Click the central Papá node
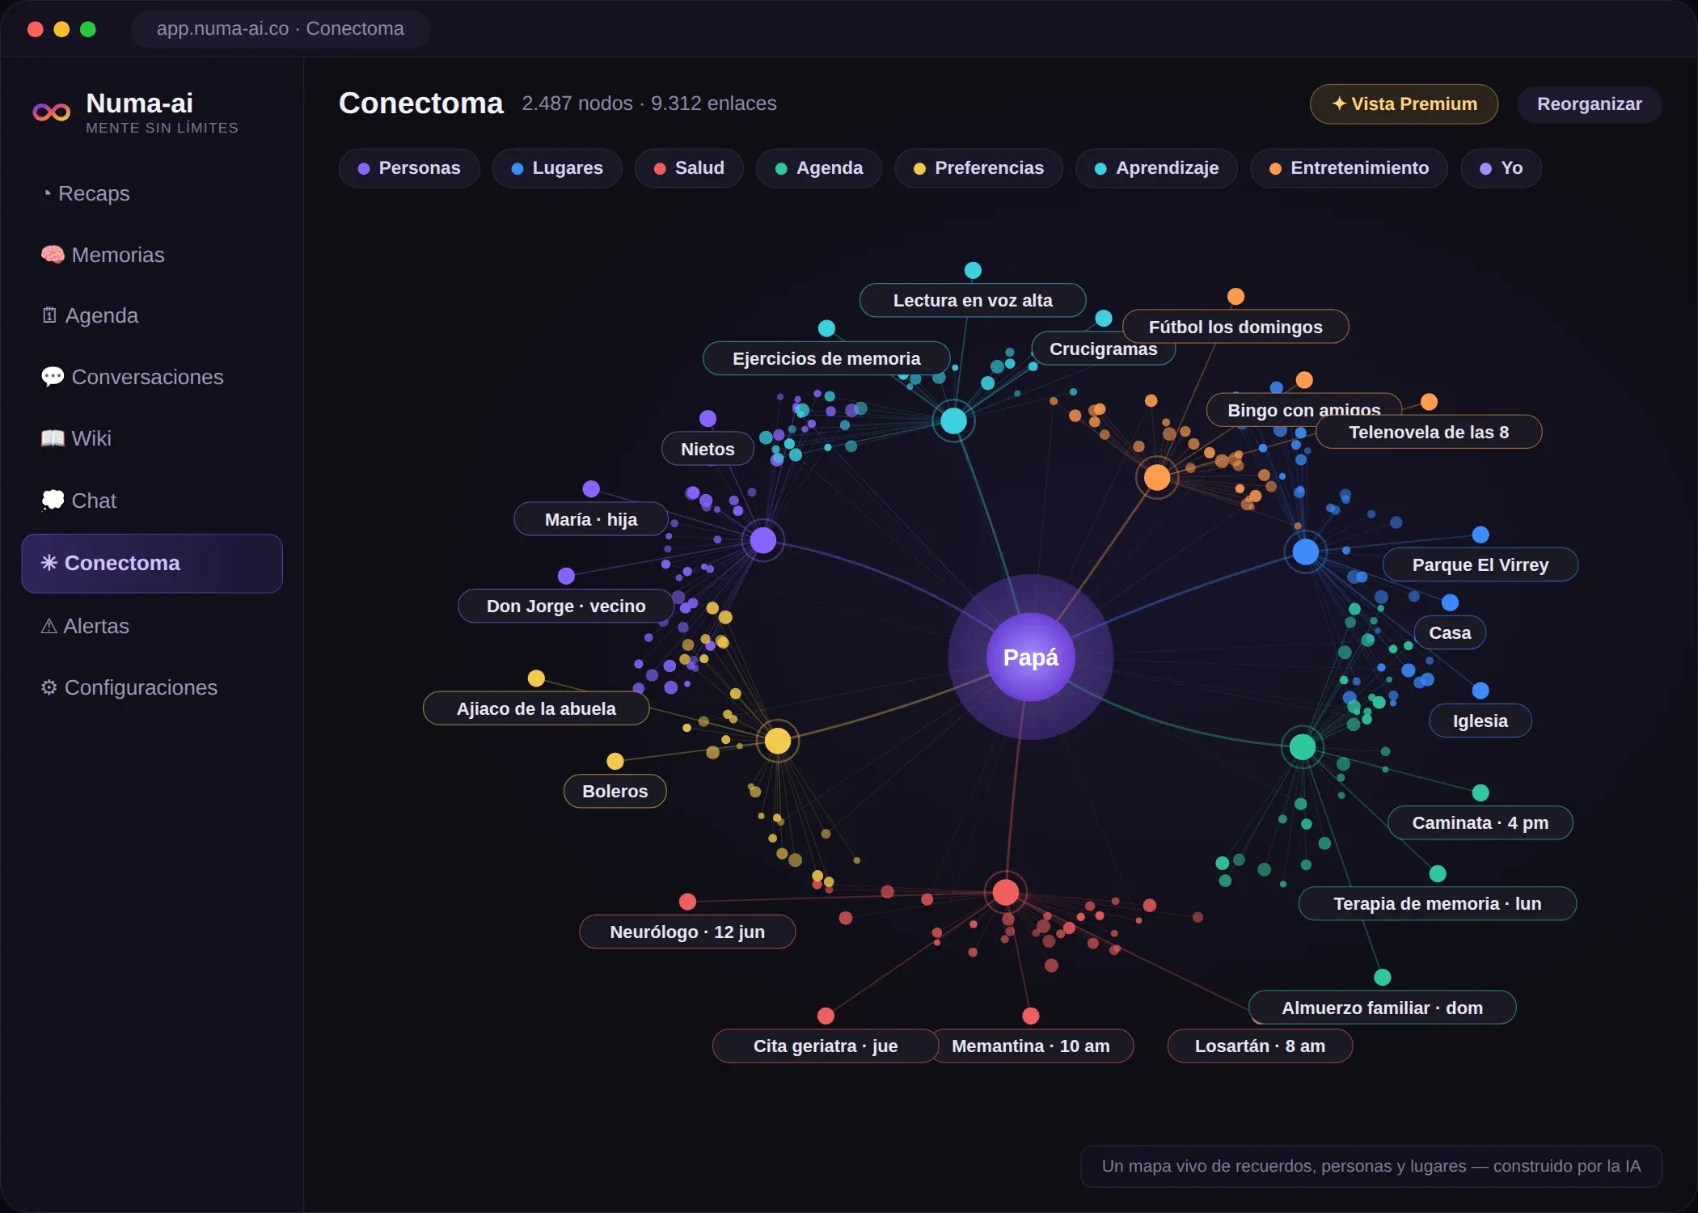Image resolution: width=1698 pixels, height=1213 pixels. tap(1030, 657)
